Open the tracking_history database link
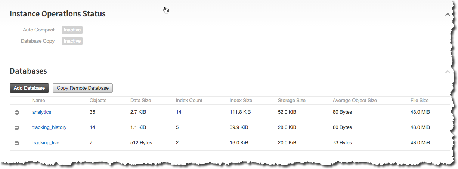Viewport: 458px width, 169px height. (49, 127)
